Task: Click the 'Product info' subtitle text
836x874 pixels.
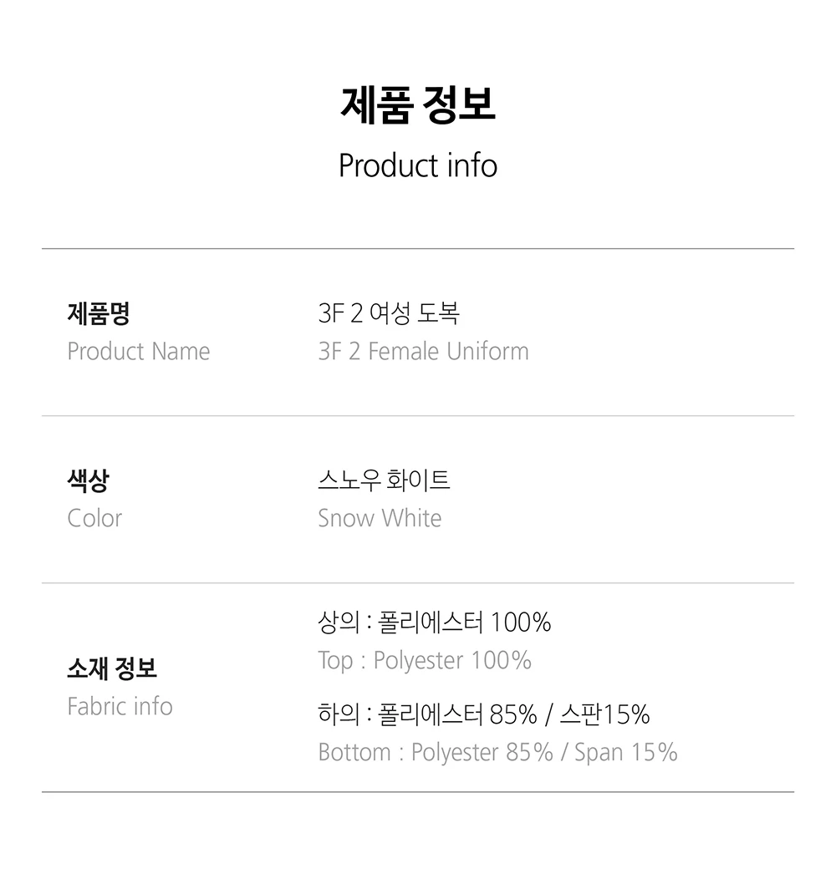Action: 418,165
